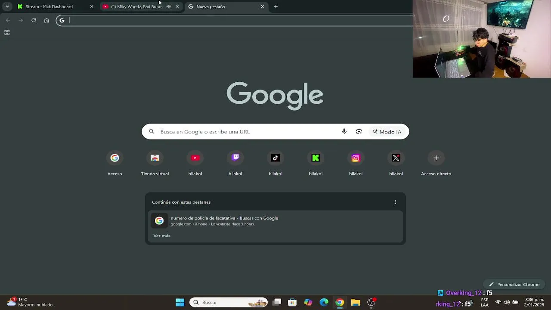Open more options for Continúa con estas pestañas
Screen dimensions: 551x310
pos(395,202)
